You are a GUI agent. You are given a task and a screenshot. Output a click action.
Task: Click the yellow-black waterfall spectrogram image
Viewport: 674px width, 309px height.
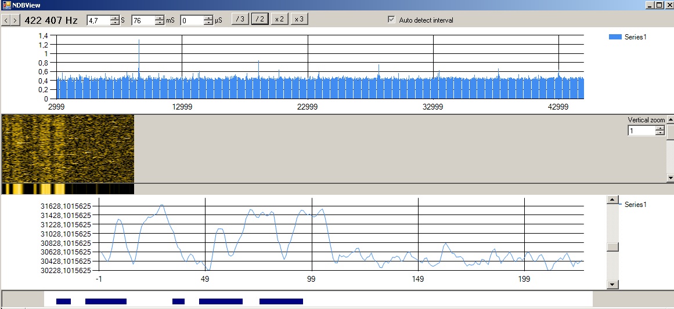(68, 148)
